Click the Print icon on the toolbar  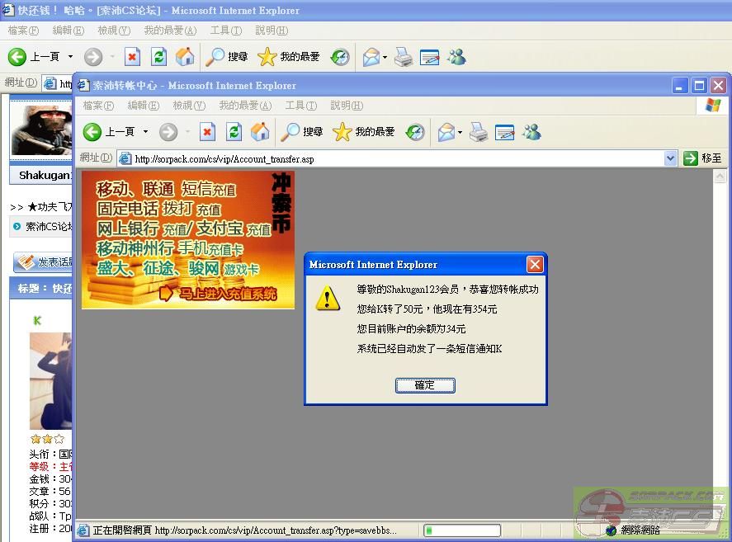[x=479, y=132]
